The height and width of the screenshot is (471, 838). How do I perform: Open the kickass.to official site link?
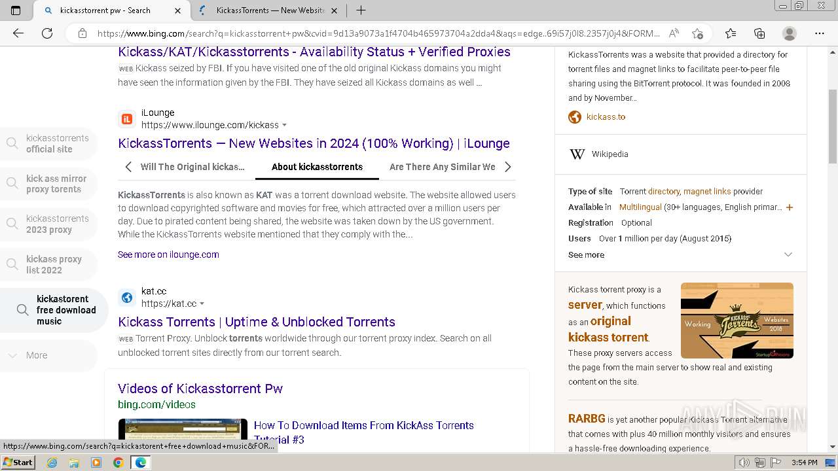coord(606,117)
